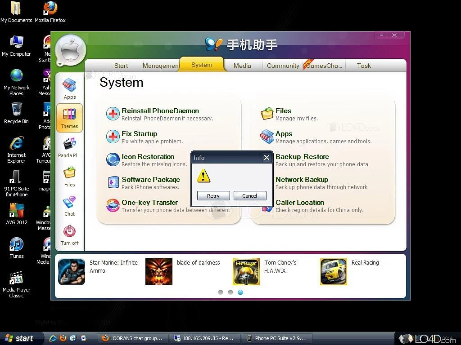The image size is (461, 345).
Task: Select the third blue carousel dot
Action: click(240, 292)
